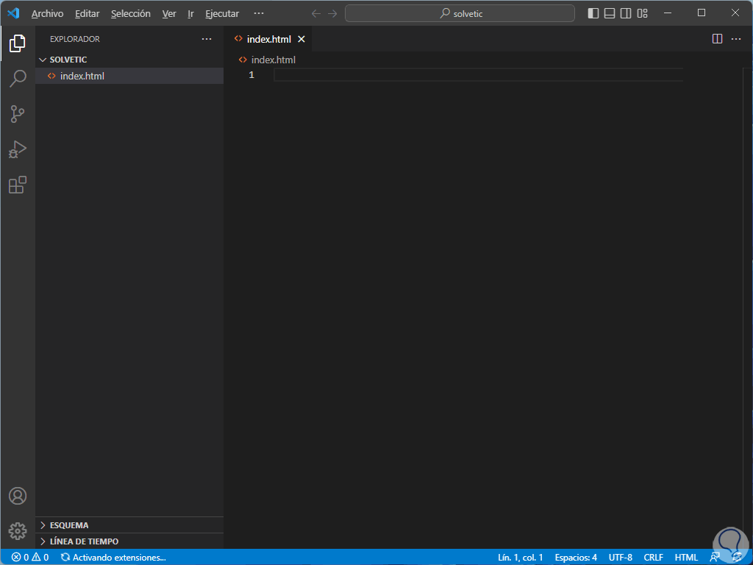Split the editor to the right

(x=717, y=39)
